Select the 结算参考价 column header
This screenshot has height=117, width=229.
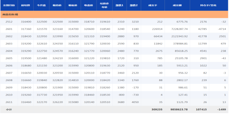pyautogui.click(x=105, y=5)
